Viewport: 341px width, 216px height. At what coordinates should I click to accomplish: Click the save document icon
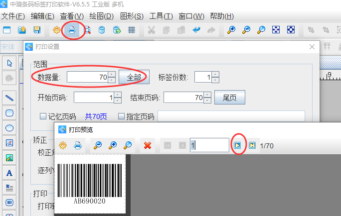pyautogui.click(x=37, y=30)
